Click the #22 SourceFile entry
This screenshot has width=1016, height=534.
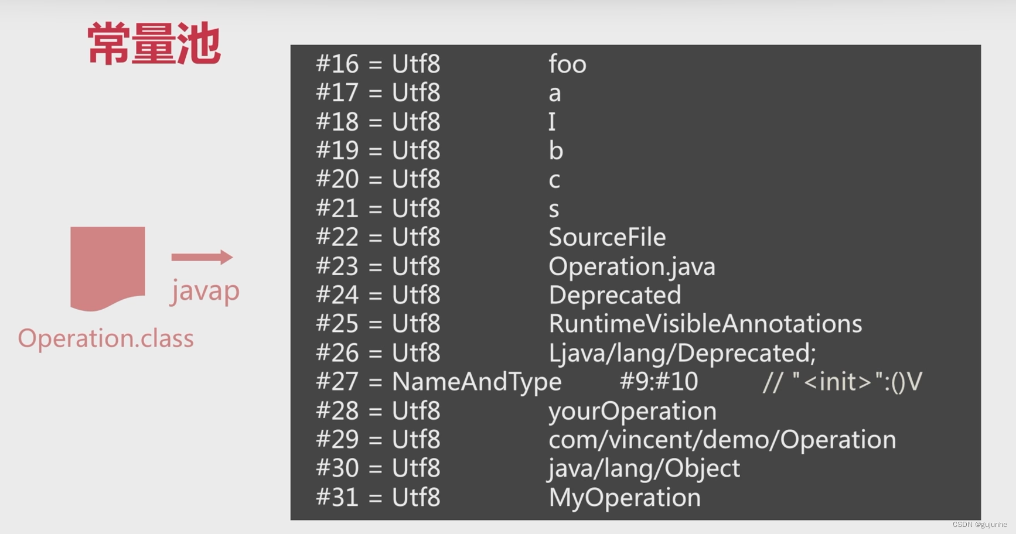click(607, 237)
